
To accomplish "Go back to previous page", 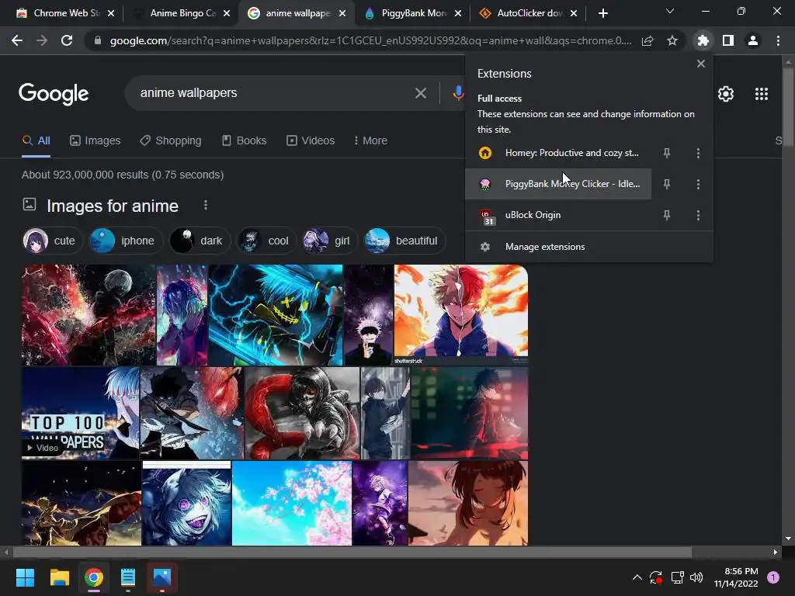I will click(x=17, y=40).
